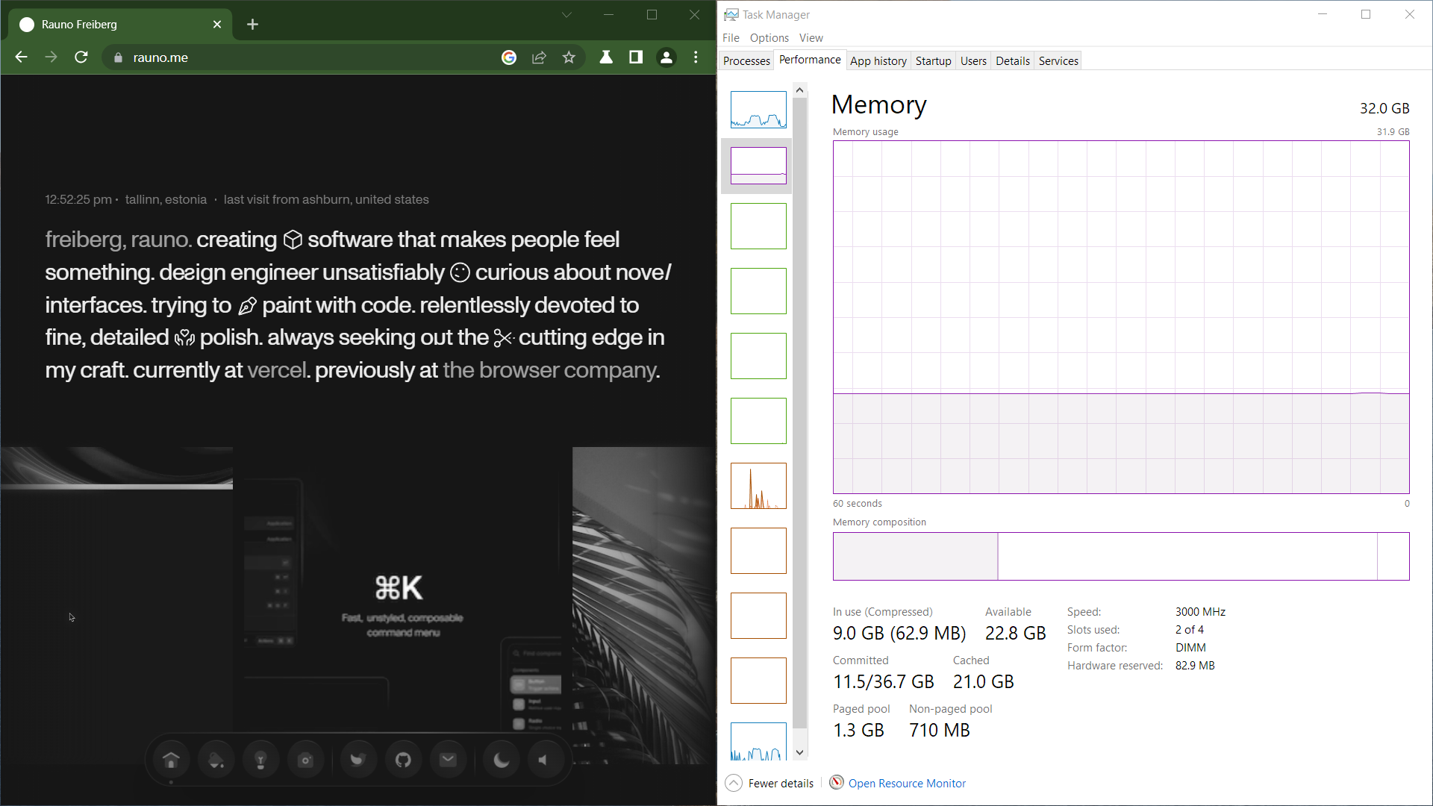The height and width of the screenshot is (806, 1433).
Task: Open the GitHub icon in the site dock
Action: click(403, 759)
